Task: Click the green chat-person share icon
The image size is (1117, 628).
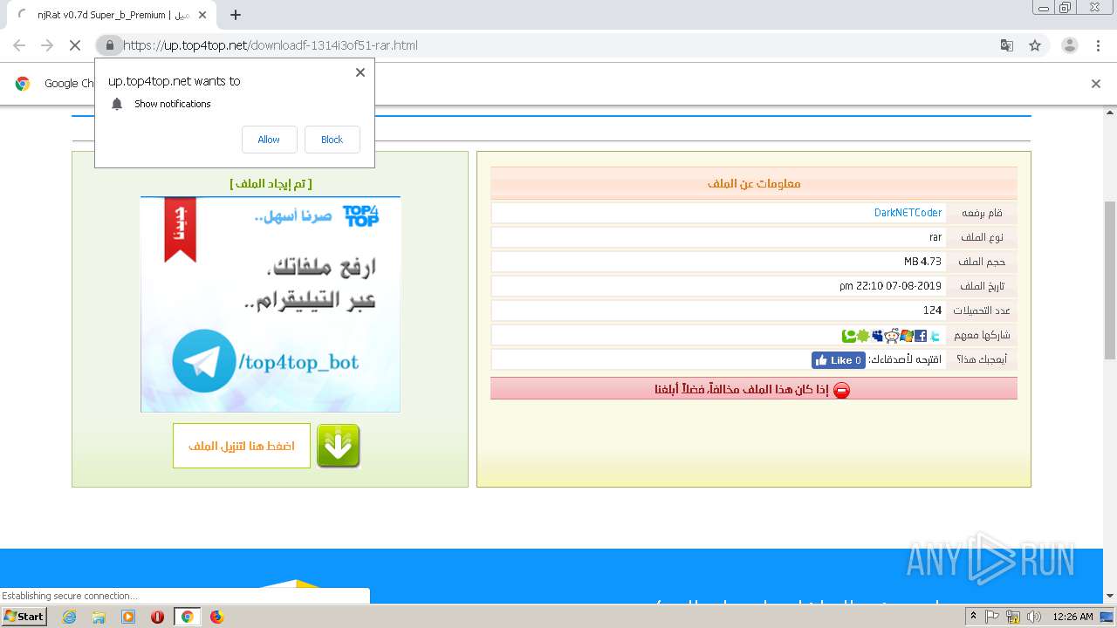Action: click(x=848, y=335)
